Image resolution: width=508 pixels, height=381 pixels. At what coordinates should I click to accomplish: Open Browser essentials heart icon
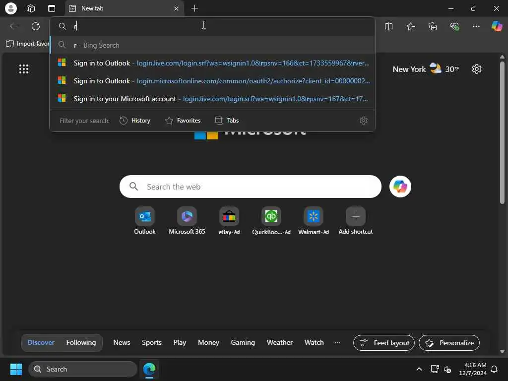point(454,26)
